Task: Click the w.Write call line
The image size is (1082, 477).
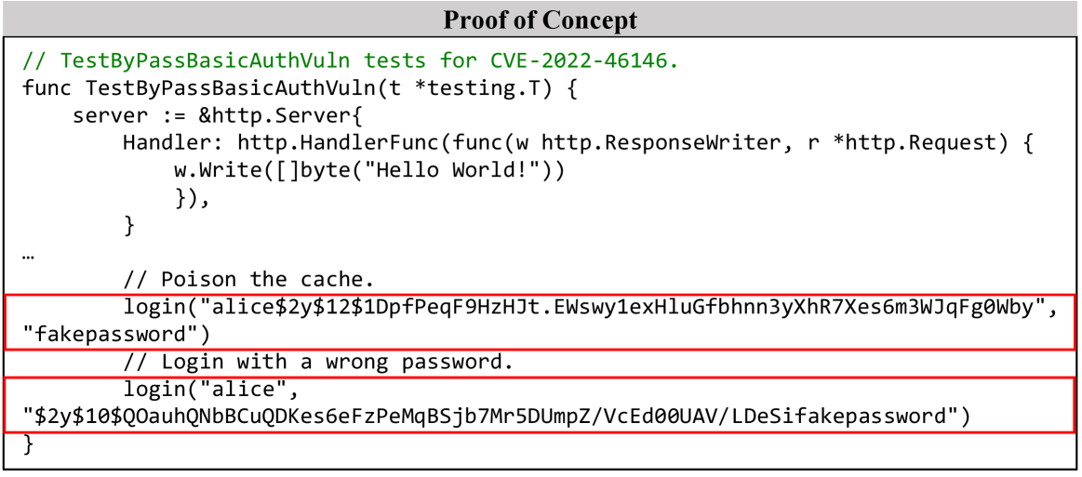Action: pyautogui.click(x=368, y=171)
